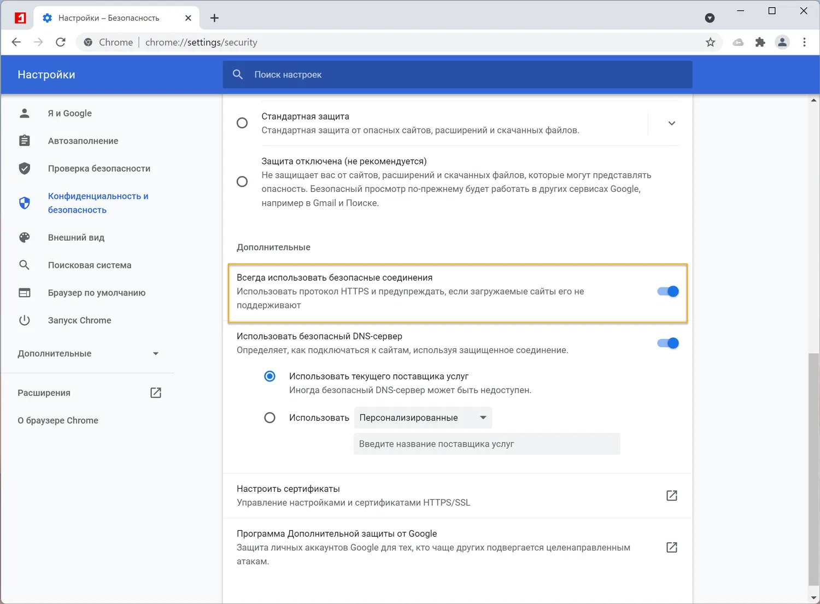The height and width of the screenshot is (604, 820).
Task: Open the external link icon next to Расширения
Action: [156, 393]
